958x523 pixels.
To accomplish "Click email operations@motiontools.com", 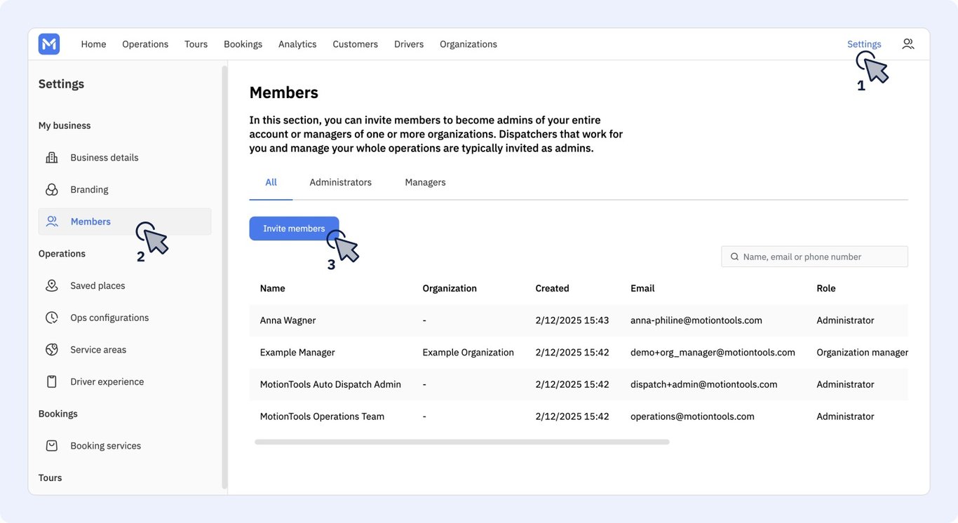I will click(x=692, y=416).
